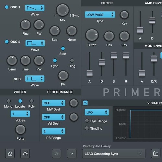Click the visualizer waveform icon

click(x=86, y=103)
